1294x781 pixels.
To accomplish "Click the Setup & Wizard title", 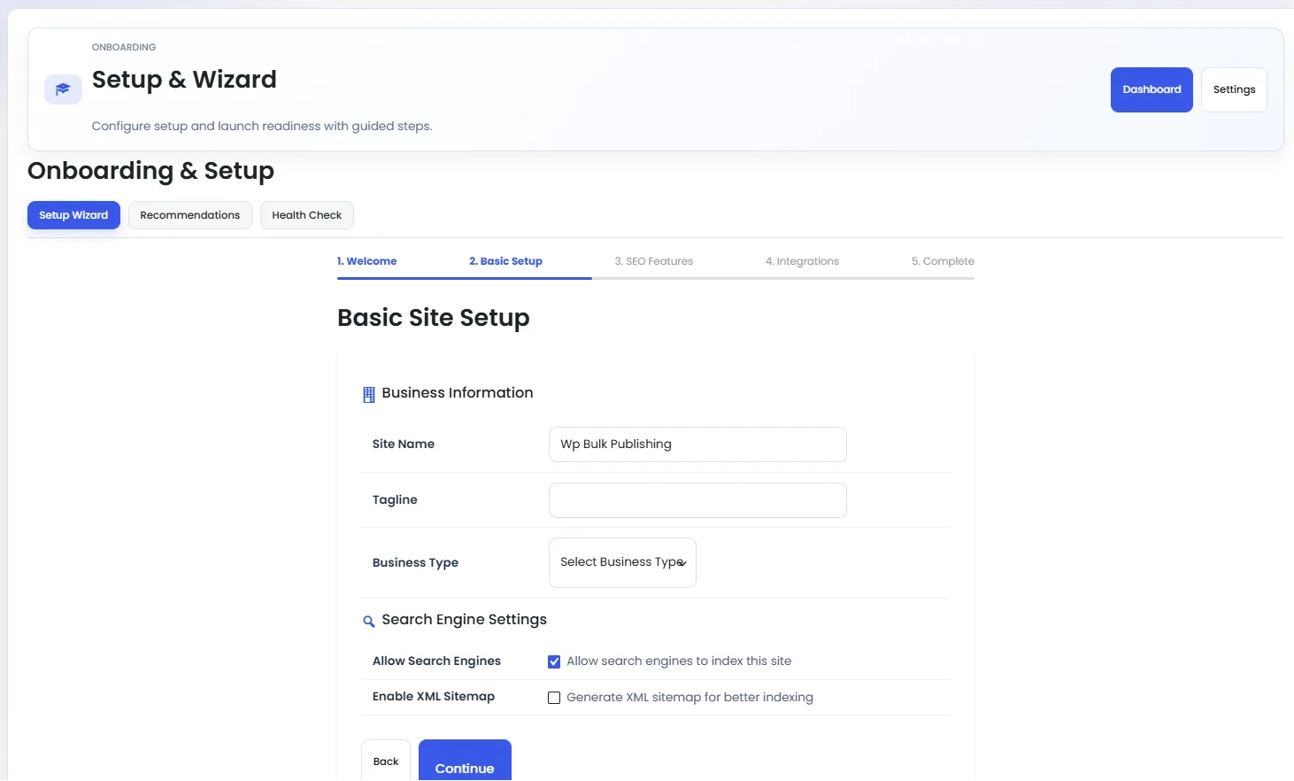I will point(184,80).
